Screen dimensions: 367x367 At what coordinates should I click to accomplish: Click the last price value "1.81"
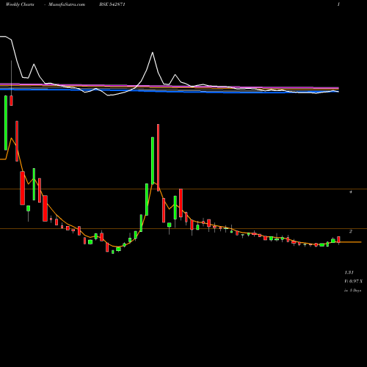(349, 272)
